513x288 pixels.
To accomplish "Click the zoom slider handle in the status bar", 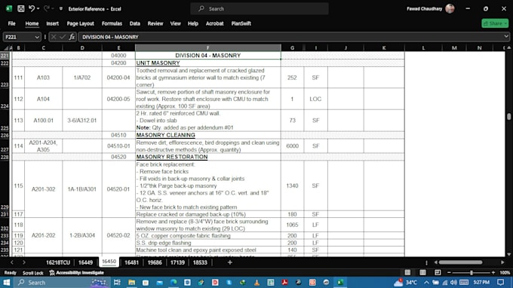I will click(x=472, y=272).
